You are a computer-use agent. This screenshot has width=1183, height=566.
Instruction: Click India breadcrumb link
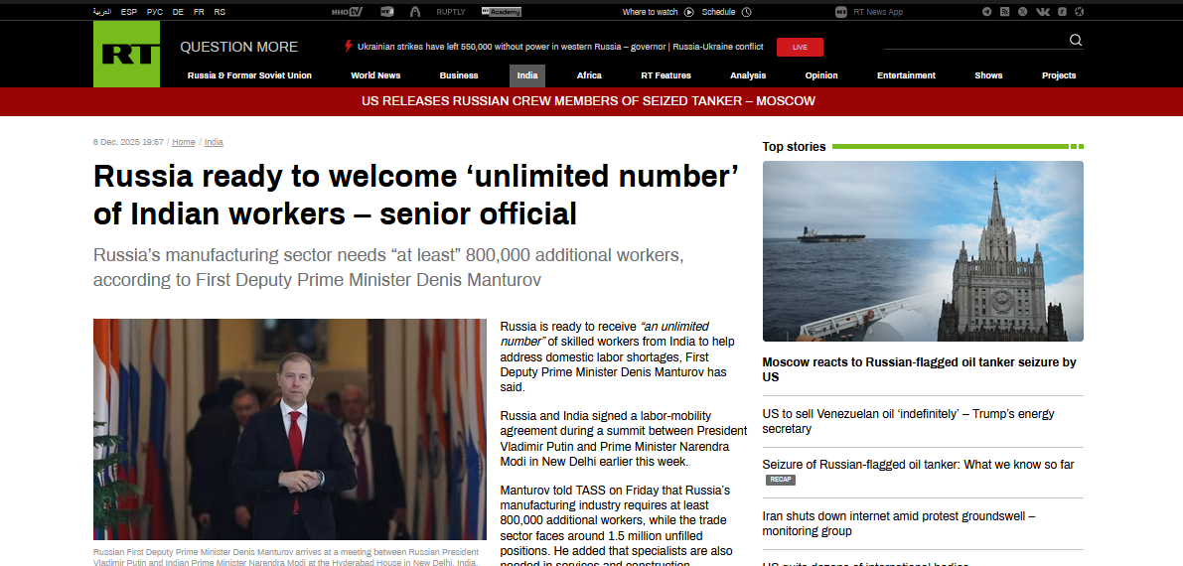point(214,142)
